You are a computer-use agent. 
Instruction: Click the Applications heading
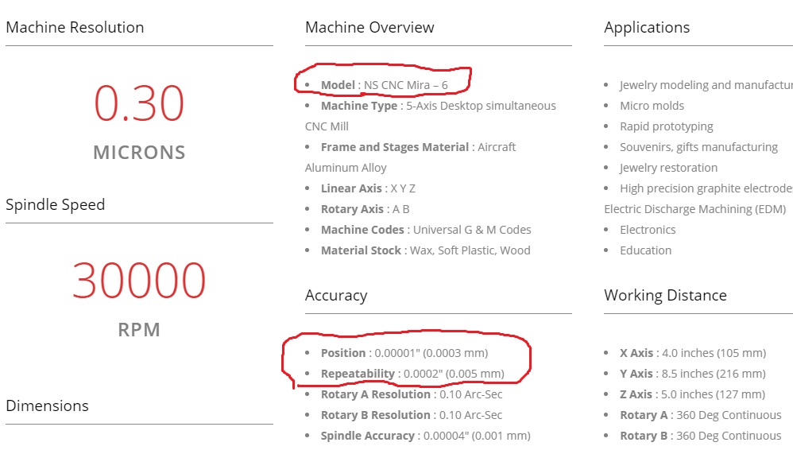(647, 27)
